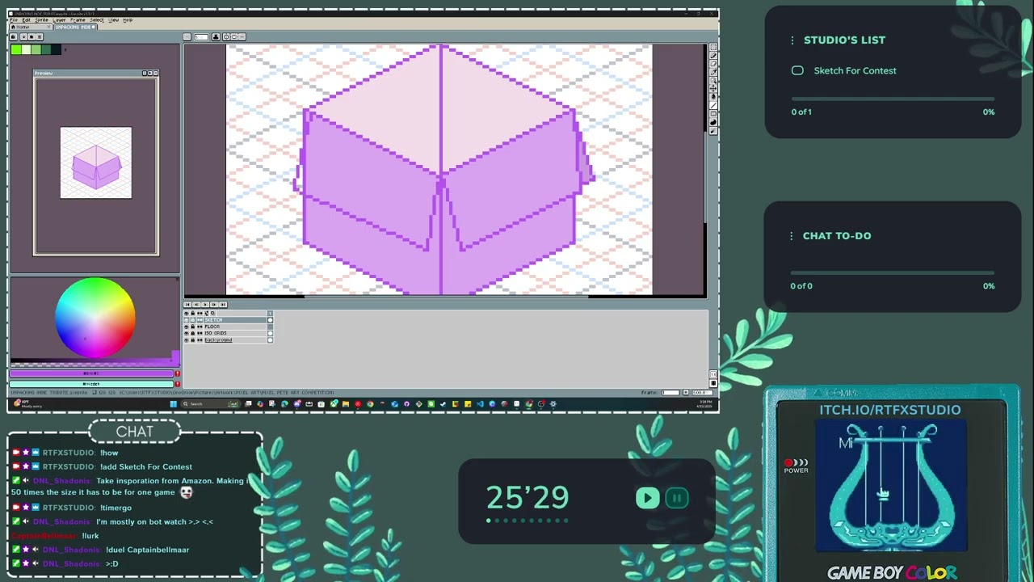This screenshot has height=582, width=1034.
Task: Toggle lock on ISO GRIDS layer
Action: [x=193, y=333]
